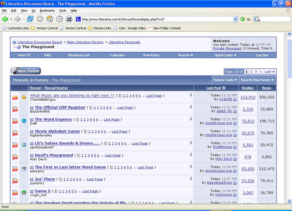Open the History clock icon

click(x=59, y=19)
